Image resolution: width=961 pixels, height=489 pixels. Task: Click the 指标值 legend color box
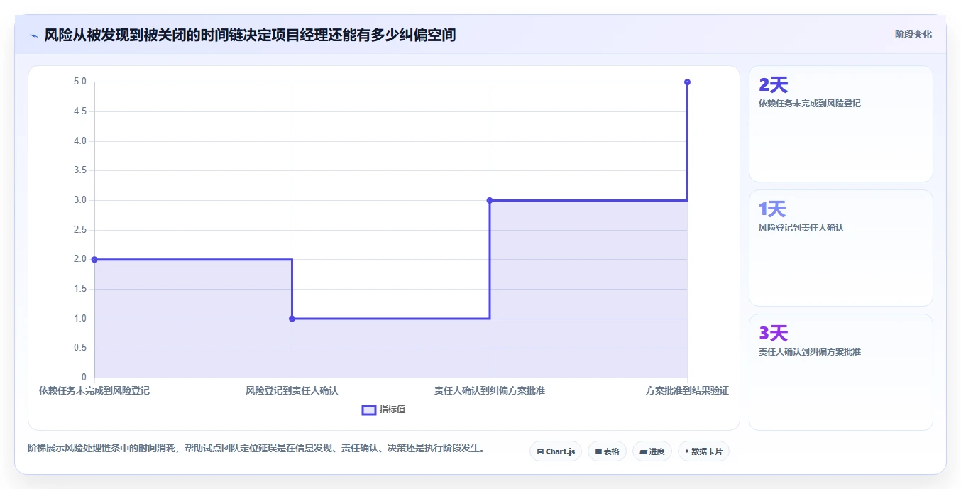(x=368, y=410)
